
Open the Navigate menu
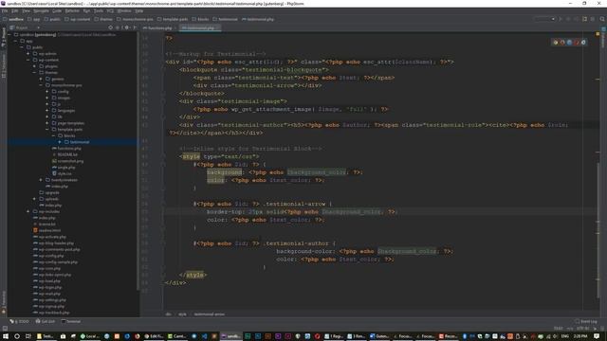(41, 10)
